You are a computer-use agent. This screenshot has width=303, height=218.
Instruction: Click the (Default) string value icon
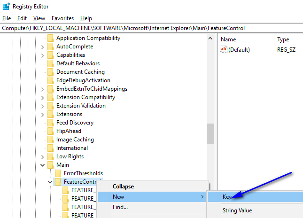224,49
